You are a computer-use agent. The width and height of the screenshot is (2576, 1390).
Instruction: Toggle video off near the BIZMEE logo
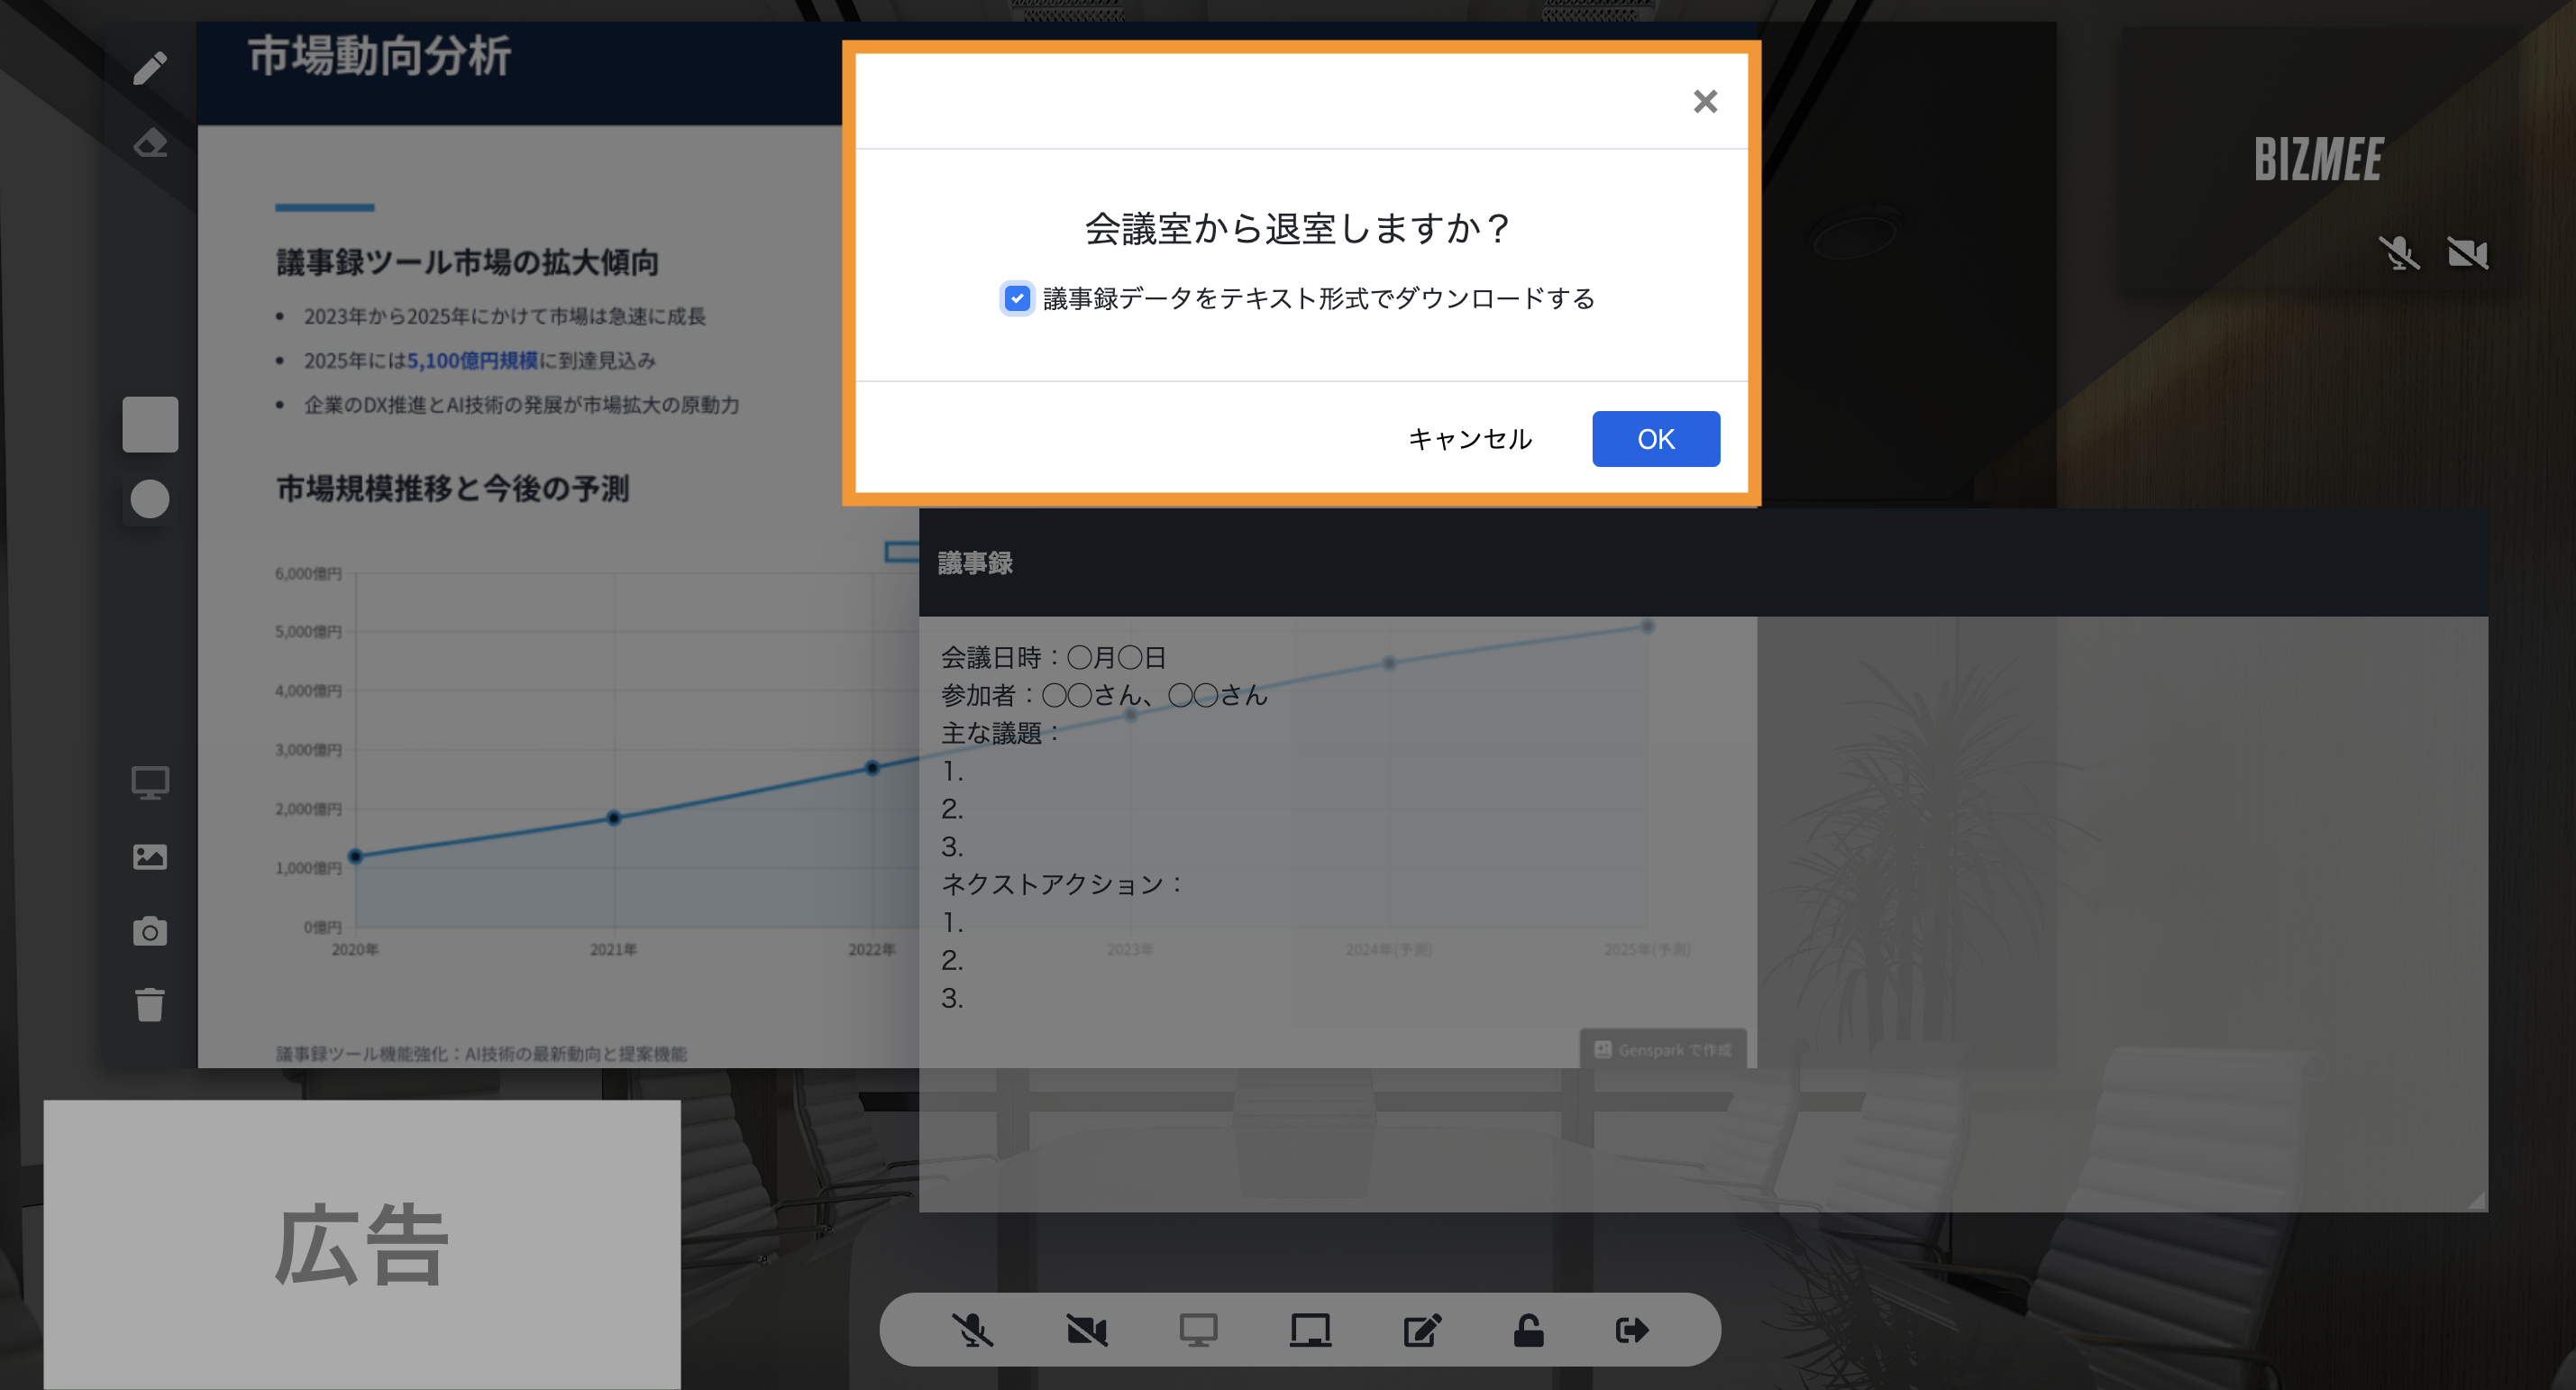[x=2469, y=253]
